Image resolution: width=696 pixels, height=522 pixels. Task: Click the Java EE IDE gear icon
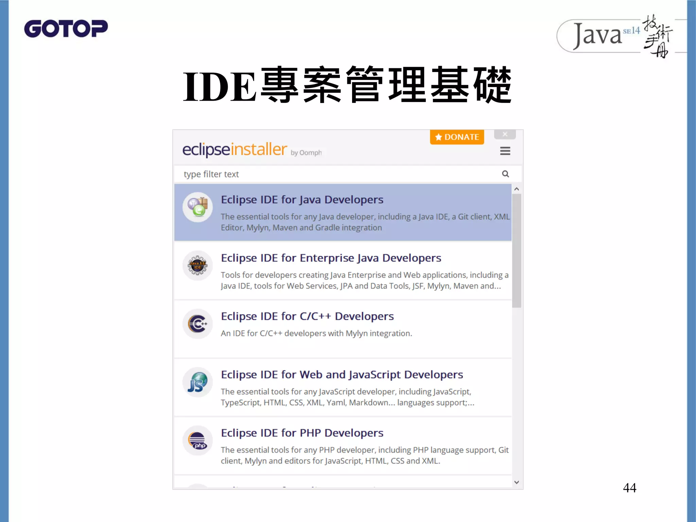[197, 265]
